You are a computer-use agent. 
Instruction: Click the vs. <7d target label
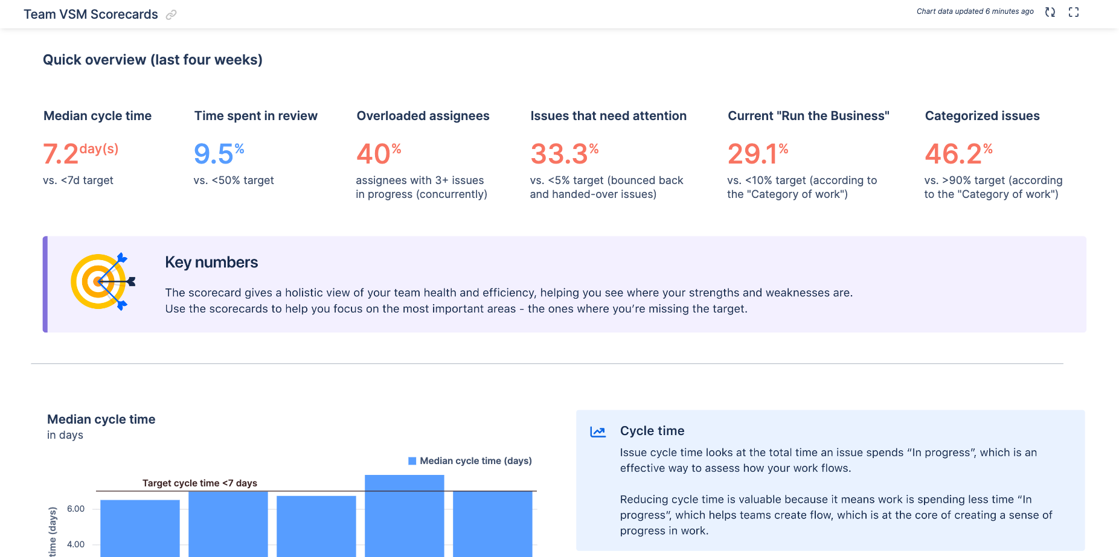click(x=79, y=180)
